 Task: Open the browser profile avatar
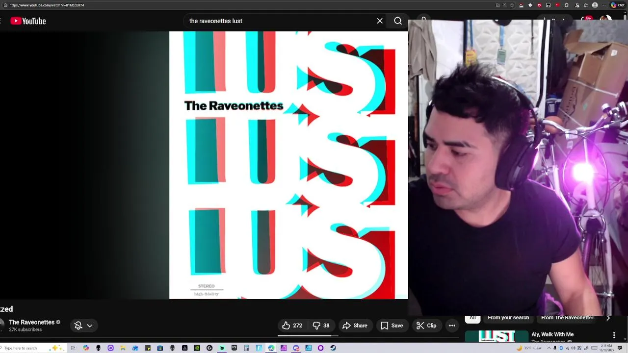pos(595,5)
